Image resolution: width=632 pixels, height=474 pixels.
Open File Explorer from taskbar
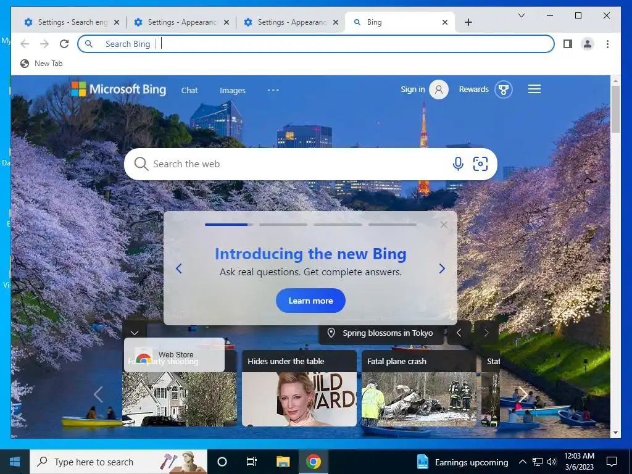pyautogui.click(x=283, y=462)
